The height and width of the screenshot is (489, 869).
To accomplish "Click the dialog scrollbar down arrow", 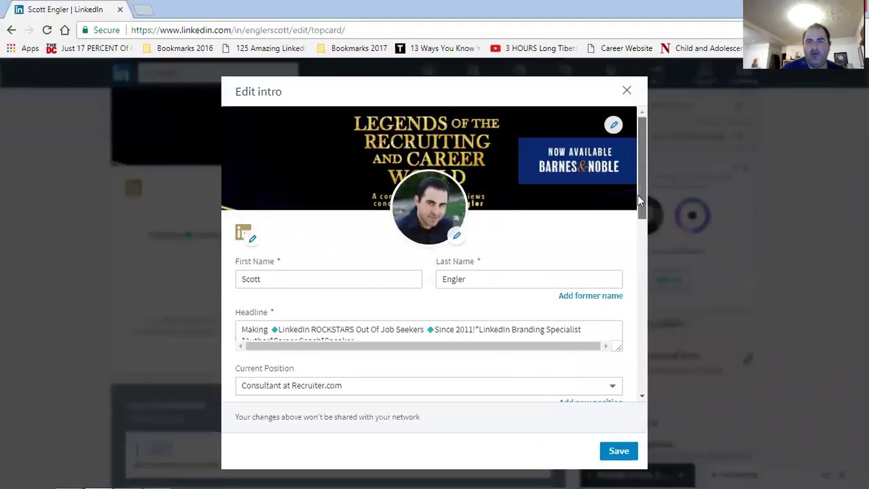I will [x=642, y=396].
